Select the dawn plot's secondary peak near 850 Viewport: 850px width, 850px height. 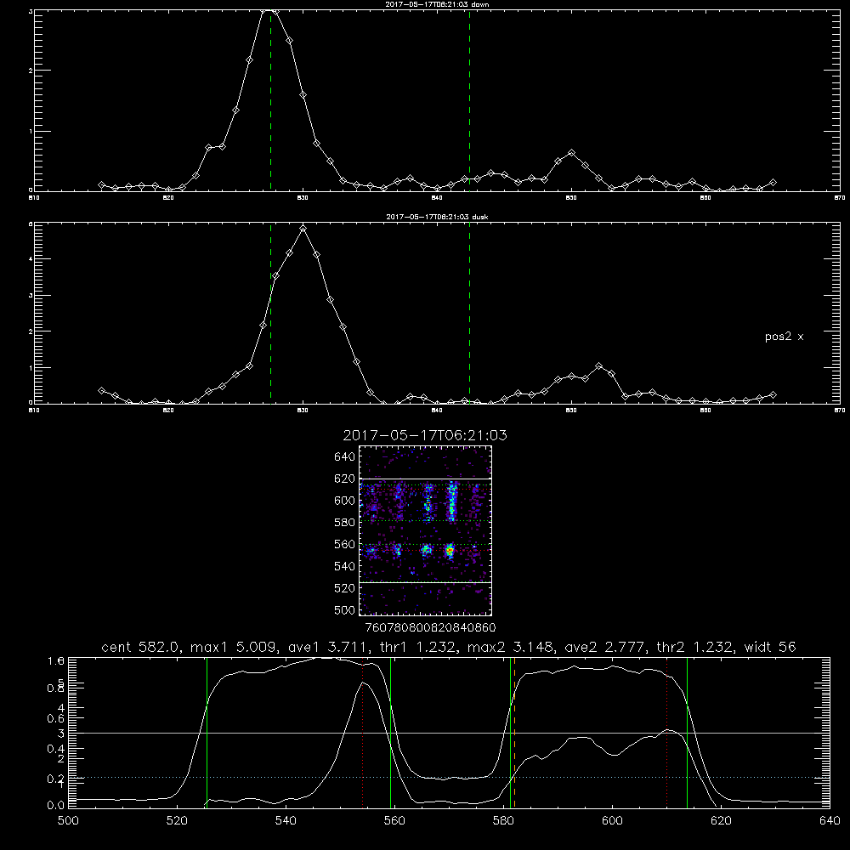(x=571, y=153)
